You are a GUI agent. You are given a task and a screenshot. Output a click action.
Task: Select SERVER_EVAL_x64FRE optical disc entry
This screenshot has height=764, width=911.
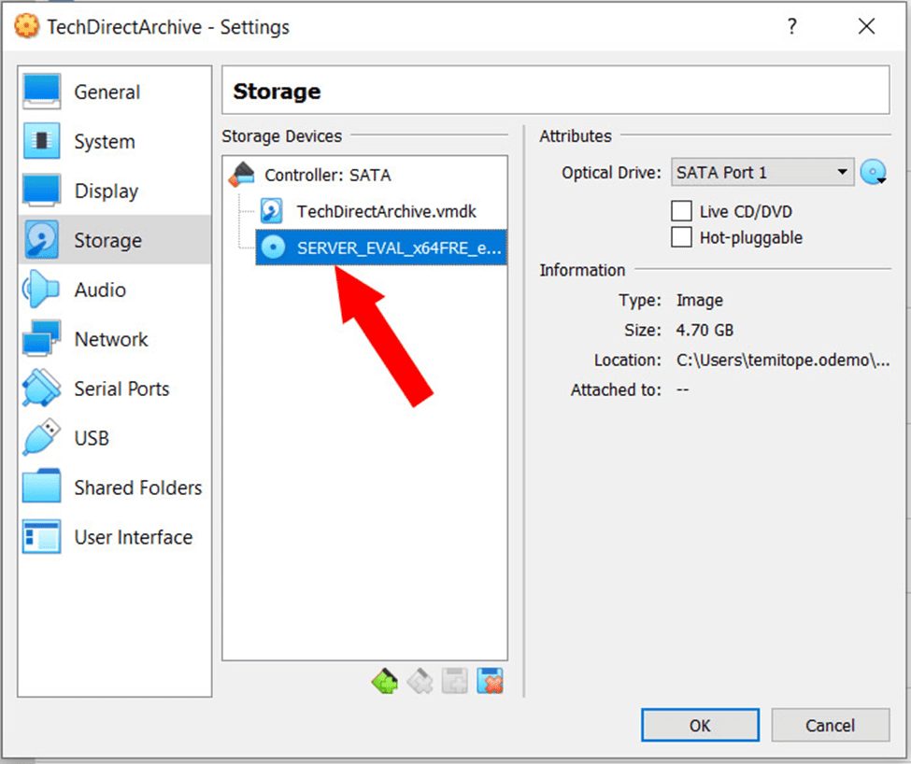[x=381, y=248]
